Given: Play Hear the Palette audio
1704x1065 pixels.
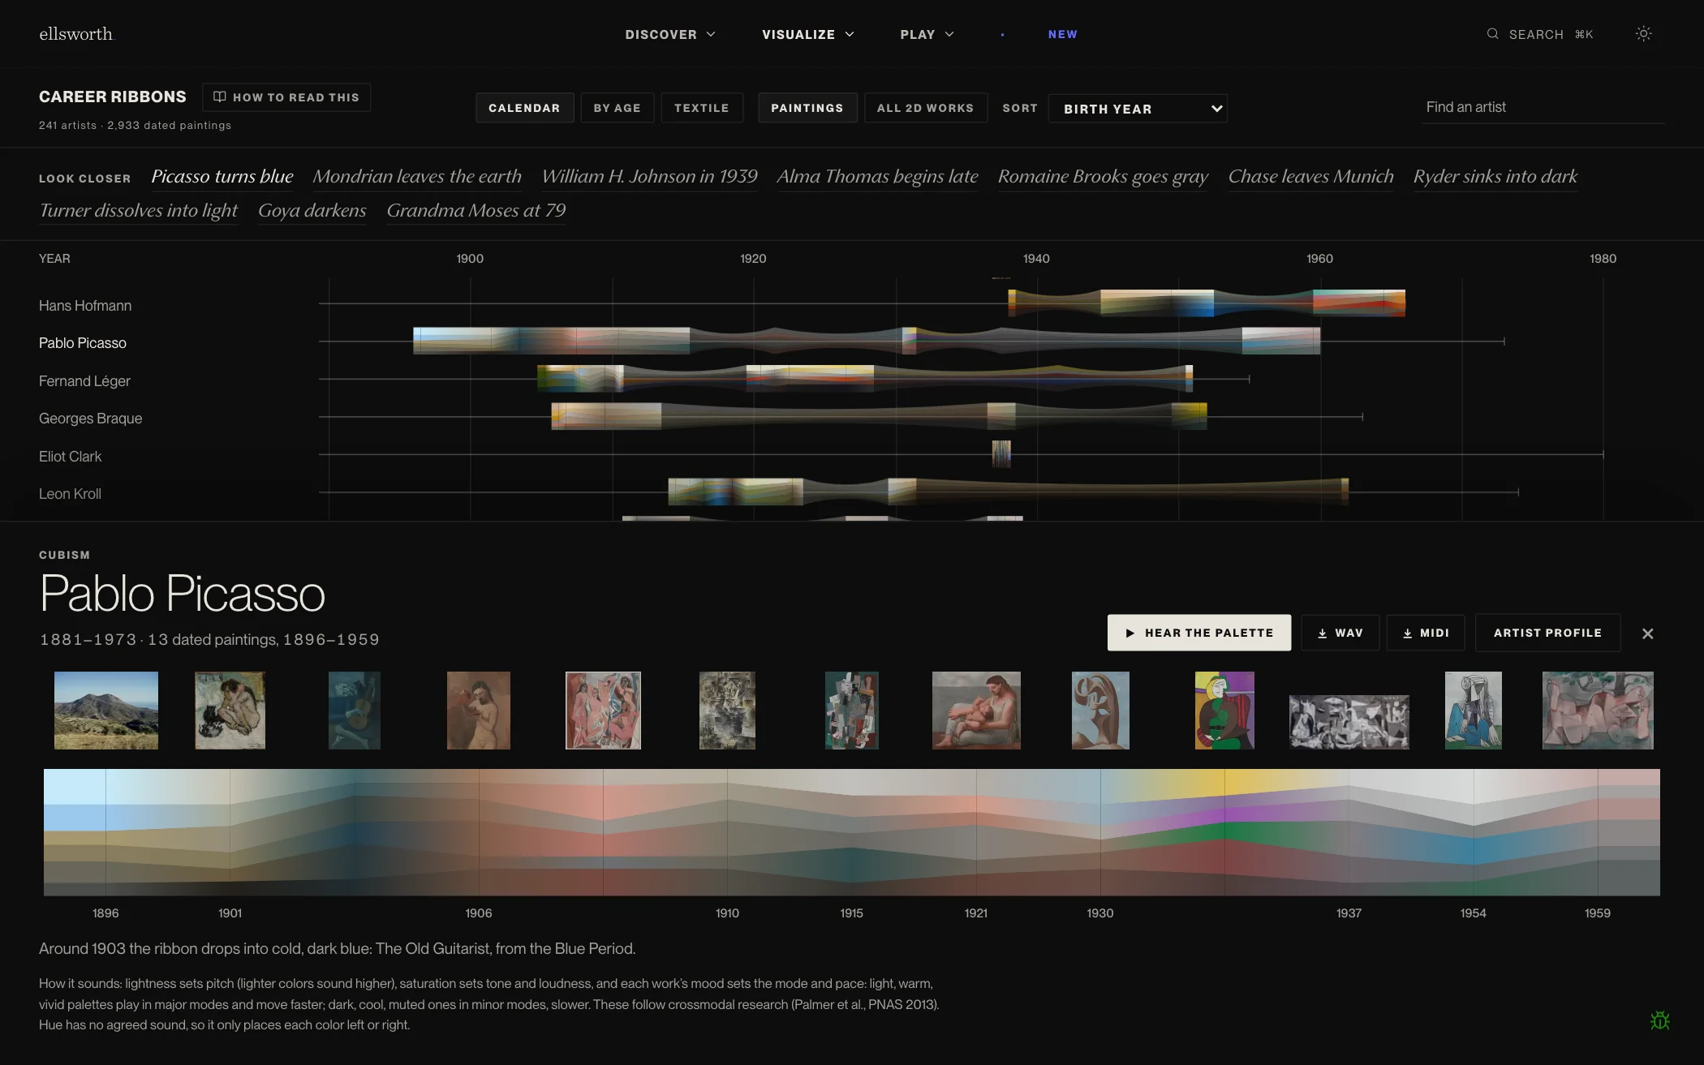Looking at the screenshot, I should tap(1198, 633).
